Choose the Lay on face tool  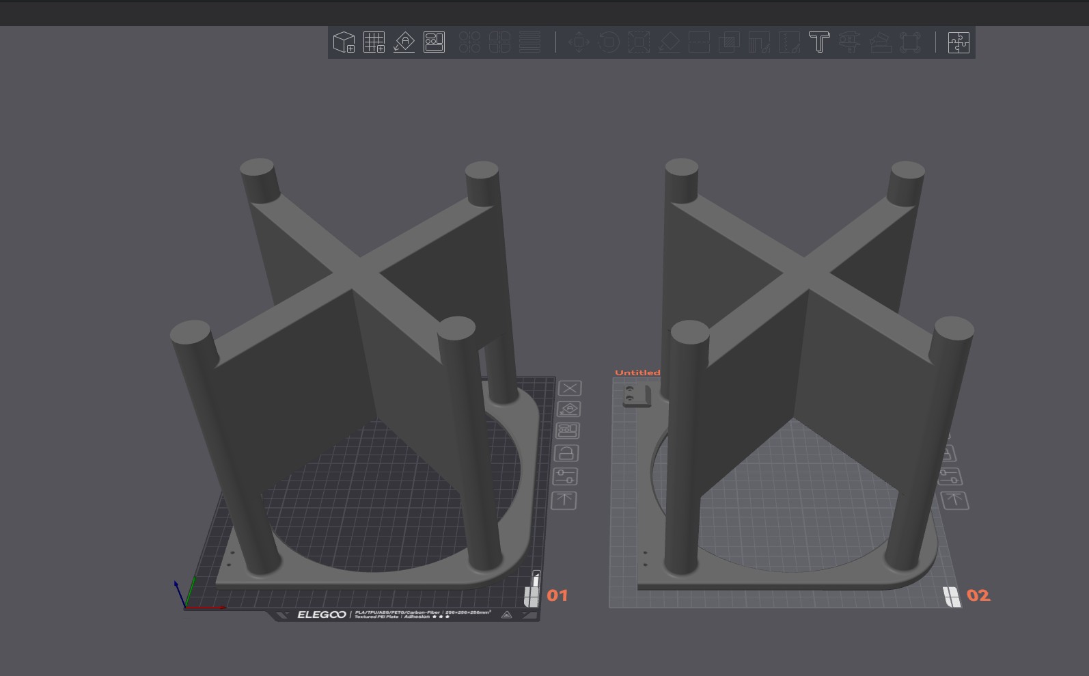pos(669,42)
